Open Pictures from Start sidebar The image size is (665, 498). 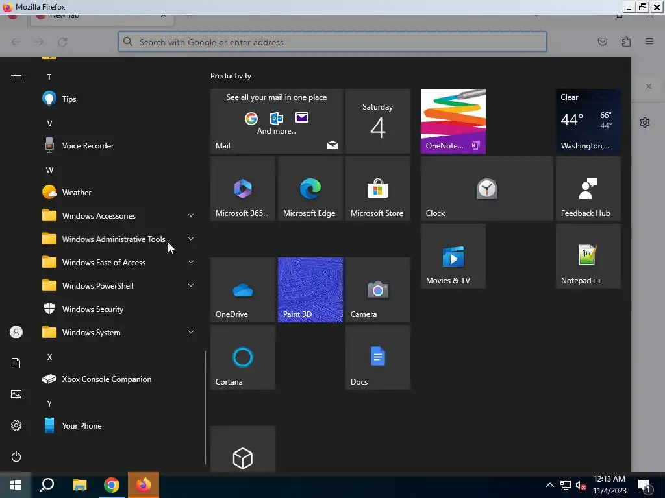point(16,394)
